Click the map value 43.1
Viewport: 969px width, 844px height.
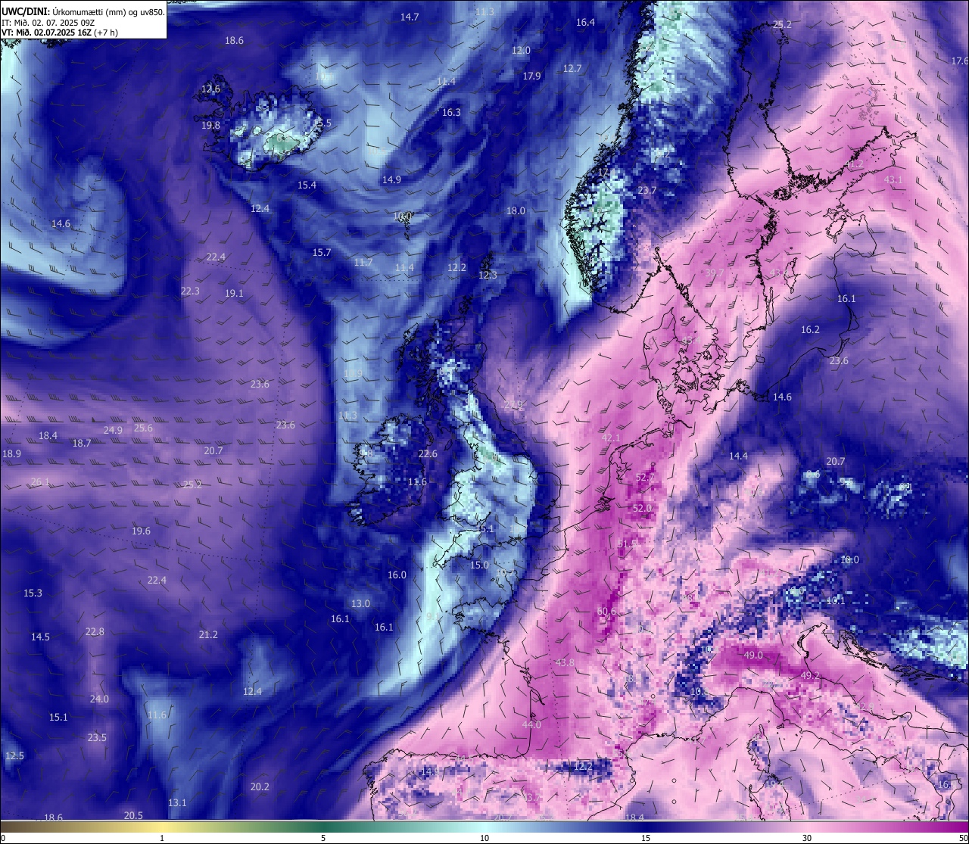click(893, 180)
